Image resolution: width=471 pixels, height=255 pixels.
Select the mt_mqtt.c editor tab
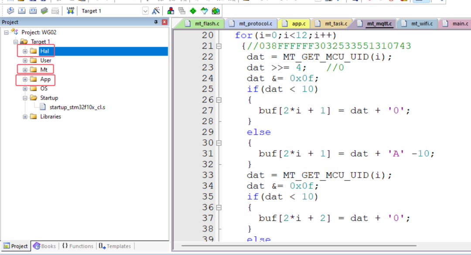coord(375,23)
